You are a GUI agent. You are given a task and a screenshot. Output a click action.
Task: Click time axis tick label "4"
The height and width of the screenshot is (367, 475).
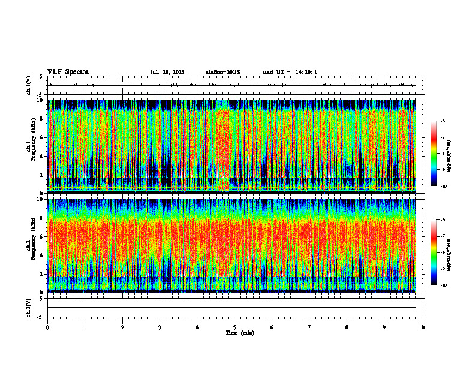click(197, 327)
